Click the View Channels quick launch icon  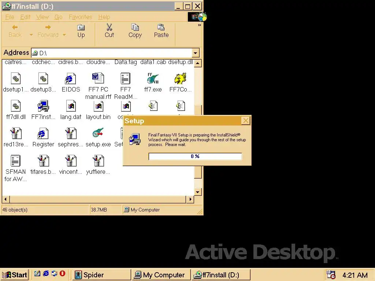point(54,274)
